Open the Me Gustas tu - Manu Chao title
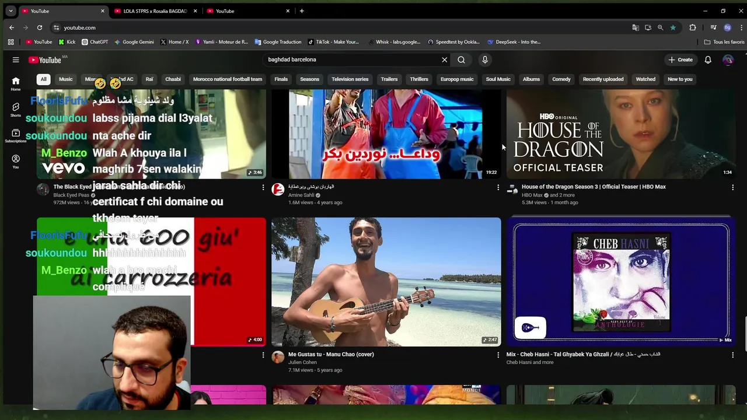The image size is (747, 420). click(331, 354)
